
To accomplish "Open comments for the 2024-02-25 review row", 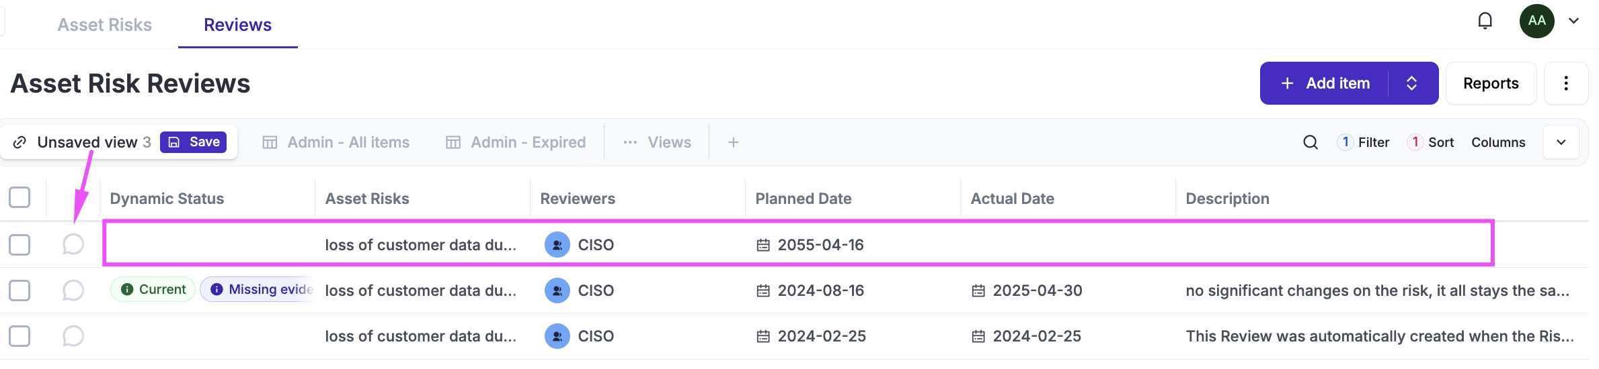I will pos(73,335).
